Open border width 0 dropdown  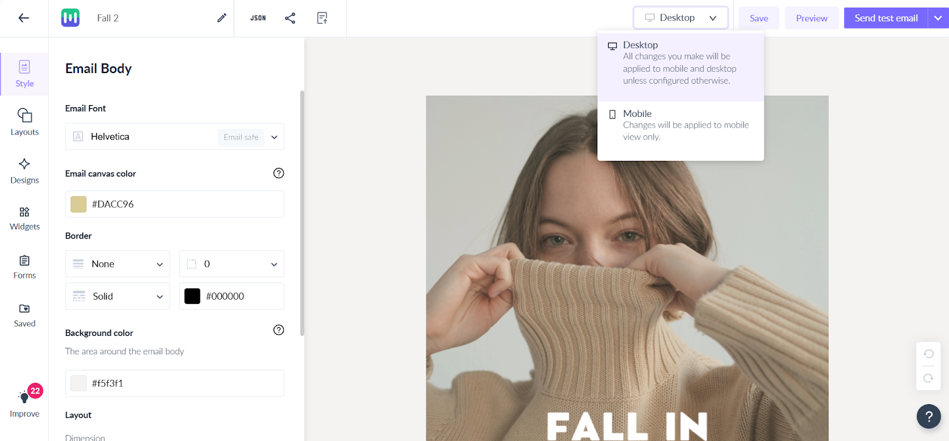click(x=231, y=264)
